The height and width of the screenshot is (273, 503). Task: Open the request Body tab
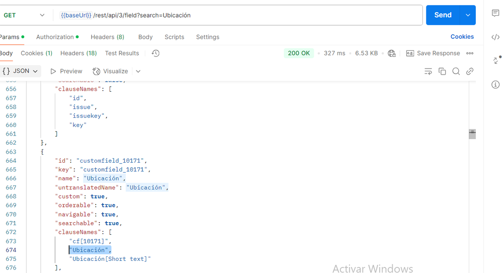coord(146,37)
